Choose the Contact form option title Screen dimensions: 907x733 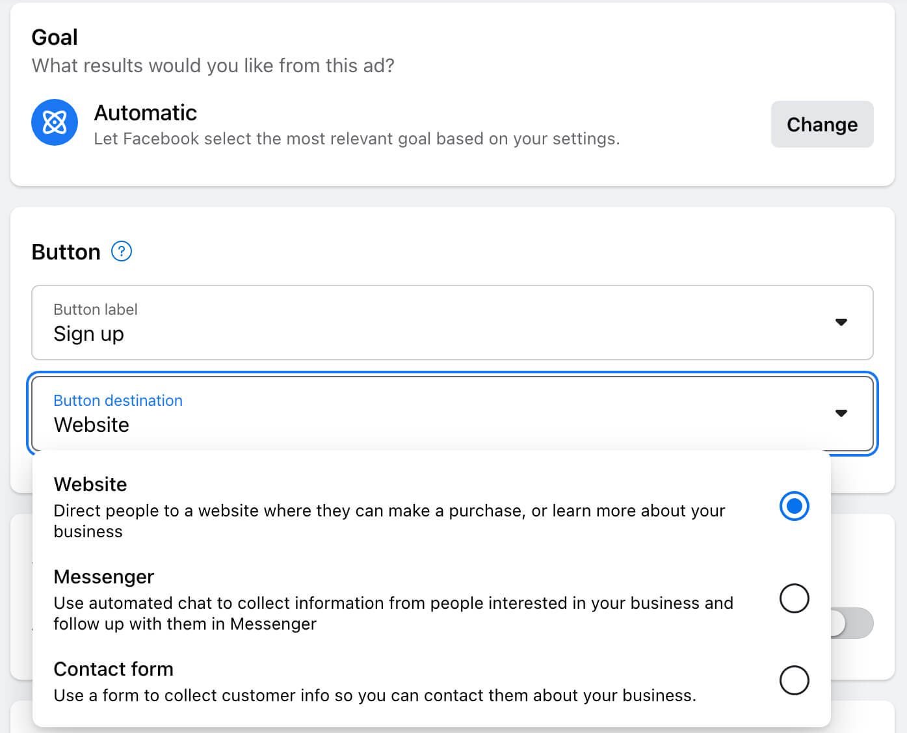(113, 669)
